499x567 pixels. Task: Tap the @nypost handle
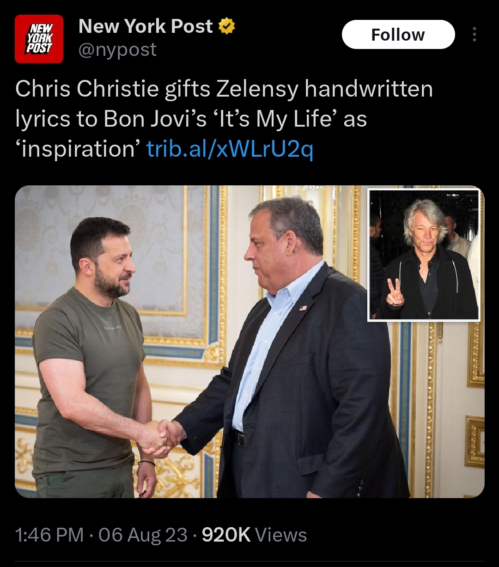click(117, 50)
